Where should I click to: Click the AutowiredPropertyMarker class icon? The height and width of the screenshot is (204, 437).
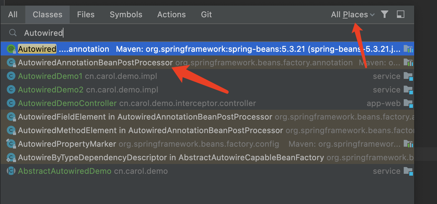[11, 144]
